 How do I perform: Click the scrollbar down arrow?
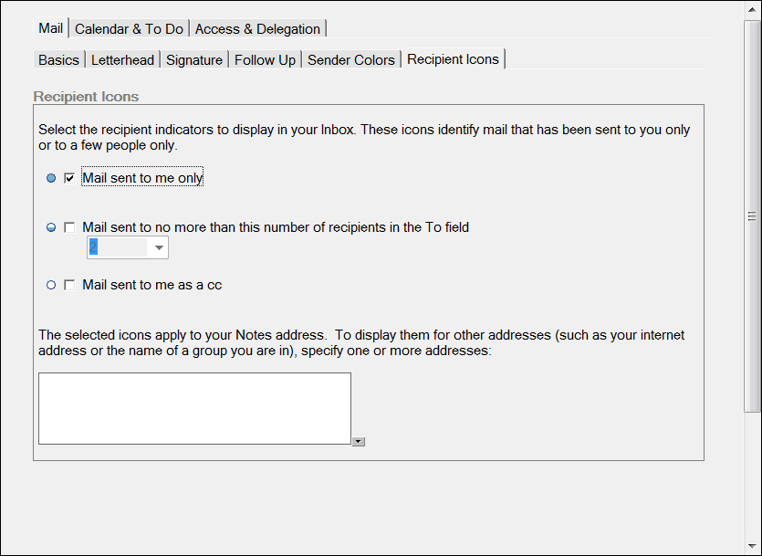[752, 546]
